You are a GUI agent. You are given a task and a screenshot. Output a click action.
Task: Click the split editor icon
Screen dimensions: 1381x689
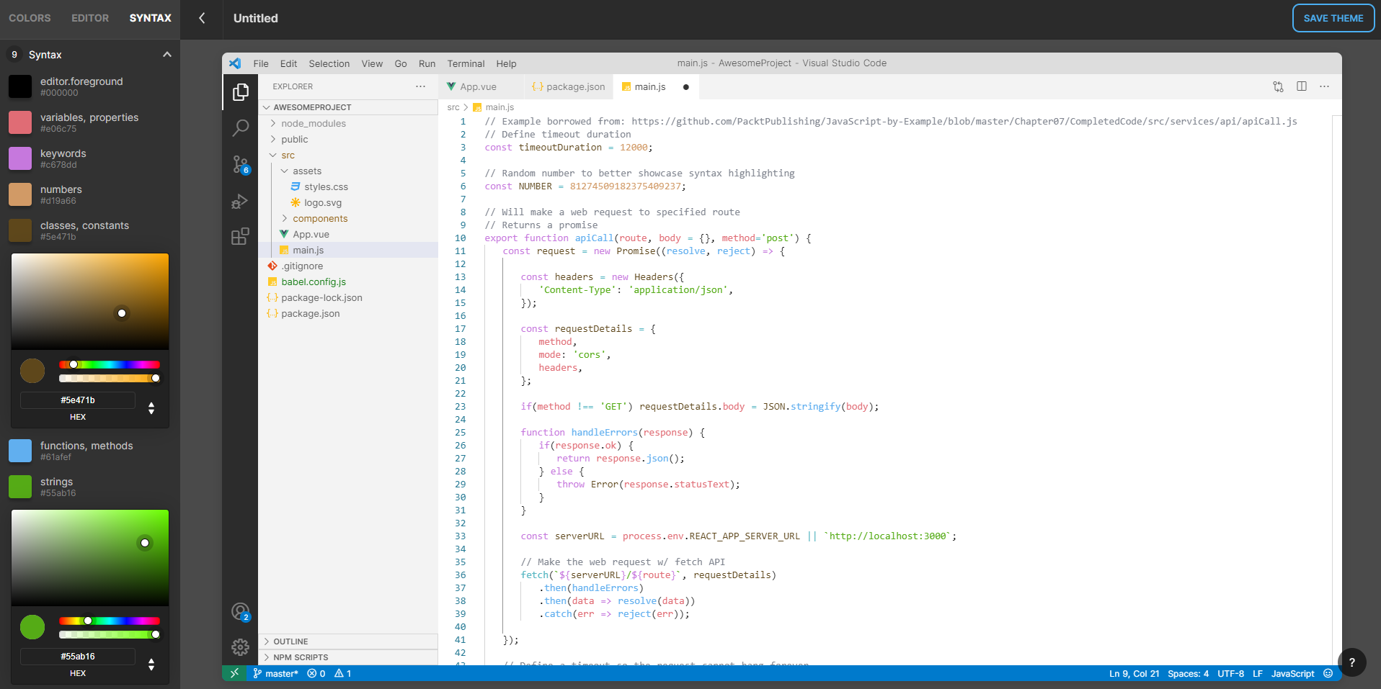tap(1302, 86)
